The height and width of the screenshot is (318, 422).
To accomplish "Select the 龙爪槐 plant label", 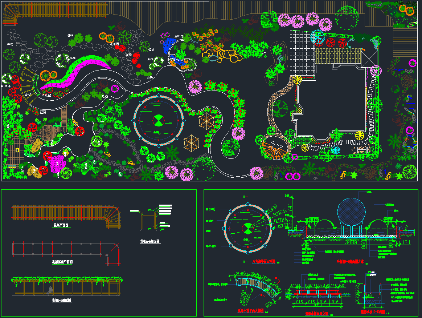I will (115, 44).
